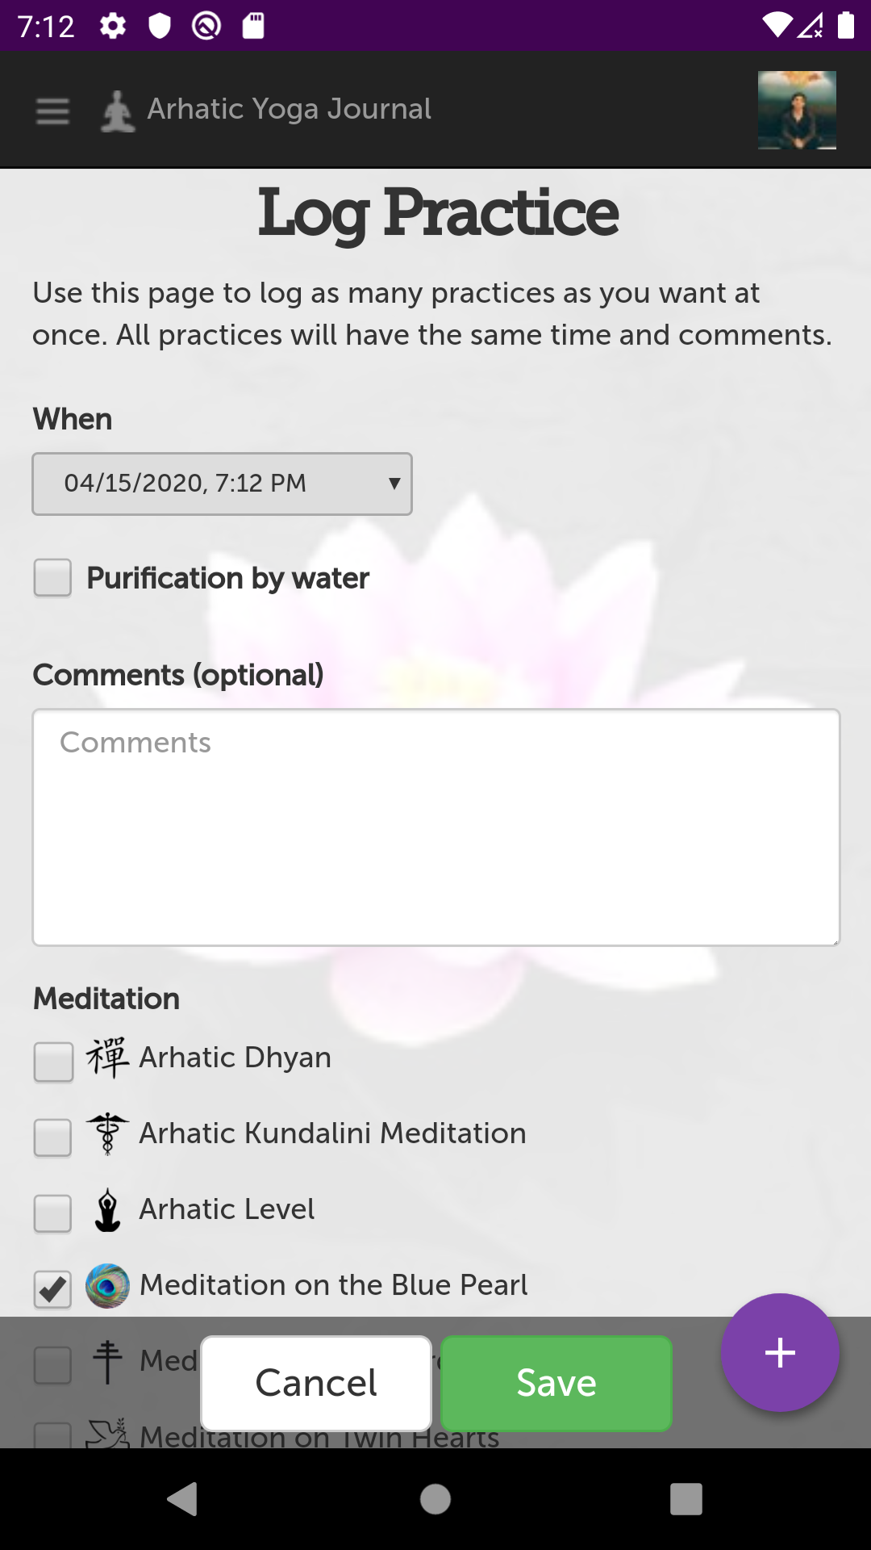The width and height of the screenshot is (871, 1550).
Task: Click the dropdown arrow beside the date
Action: (x=394, y=484)
